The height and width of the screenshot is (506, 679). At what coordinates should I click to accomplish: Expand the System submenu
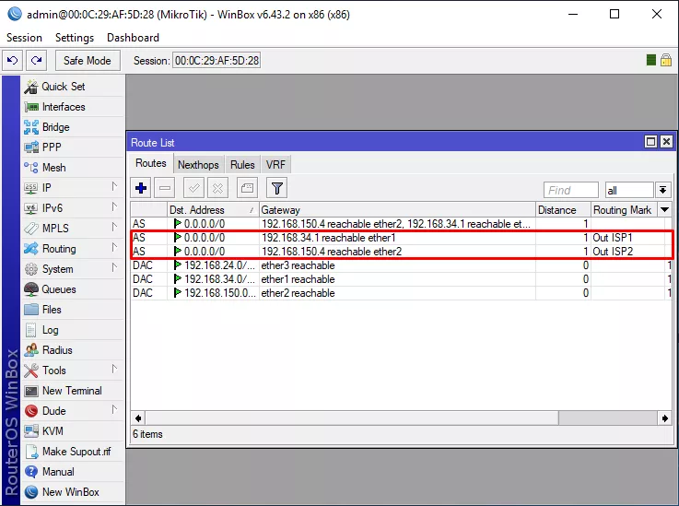tap(114, 267)
